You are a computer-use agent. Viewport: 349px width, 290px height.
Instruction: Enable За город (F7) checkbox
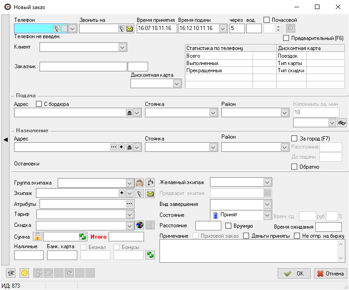294,139
